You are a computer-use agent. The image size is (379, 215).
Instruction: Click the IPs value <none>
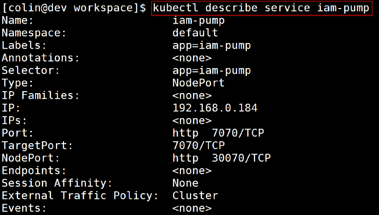pyautogui.click(x=191, y=120)
